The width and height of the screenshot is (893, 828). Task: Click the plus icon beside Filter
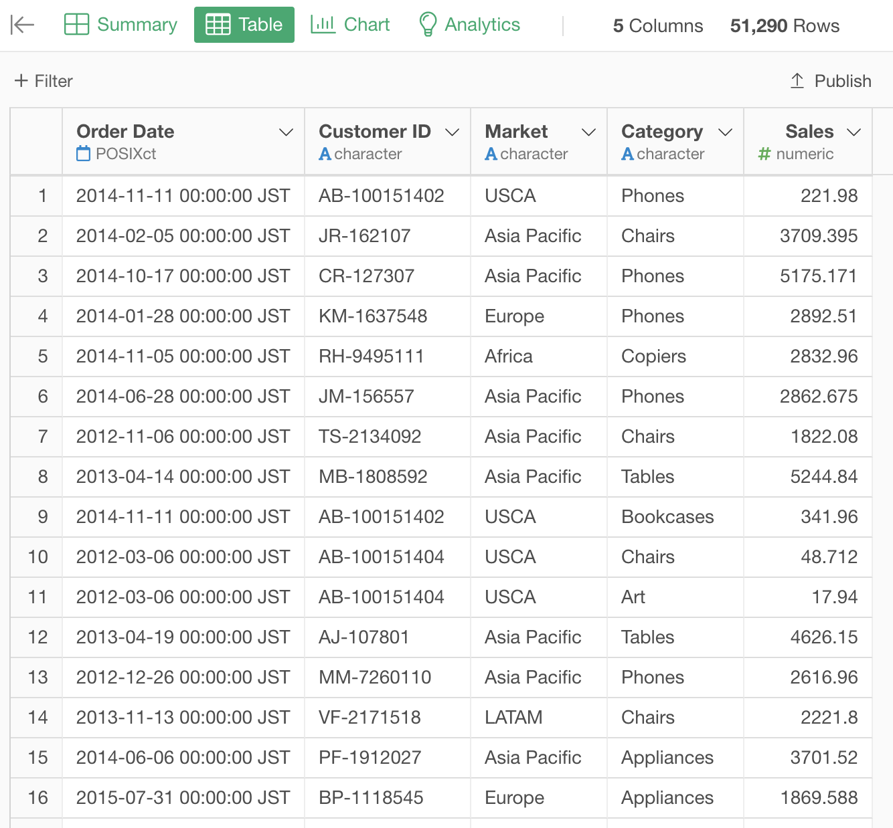pos(21,81)
